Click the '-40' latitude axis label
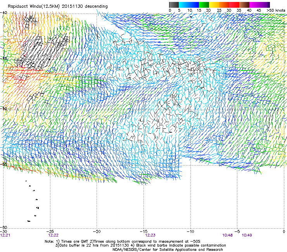This screenshot has height=252, width=287. [x=3, y=13]
